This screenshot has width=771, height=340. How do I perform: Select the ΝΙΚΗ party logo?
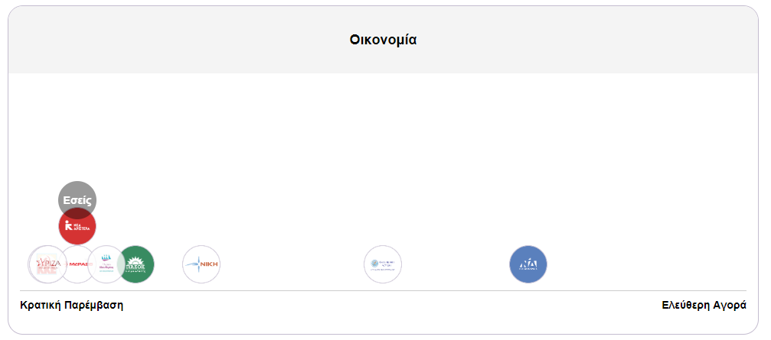click(x=201, y=264)
